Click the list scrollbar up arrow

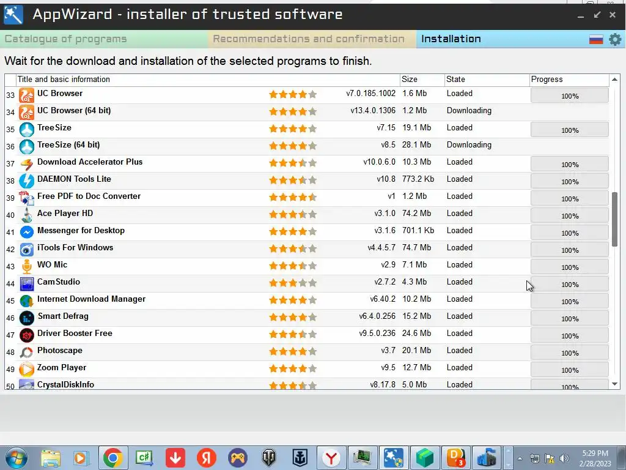[x=615, y=80]
